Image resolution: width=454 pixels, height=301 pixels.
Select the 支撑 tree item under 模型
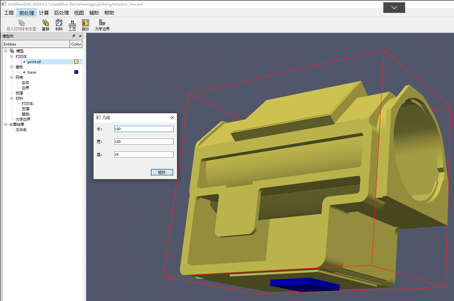tap(19, 93)
